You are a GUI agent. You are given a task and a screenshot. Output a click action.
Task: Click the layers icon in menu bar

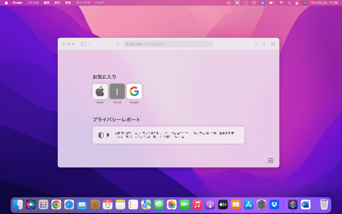228,3
